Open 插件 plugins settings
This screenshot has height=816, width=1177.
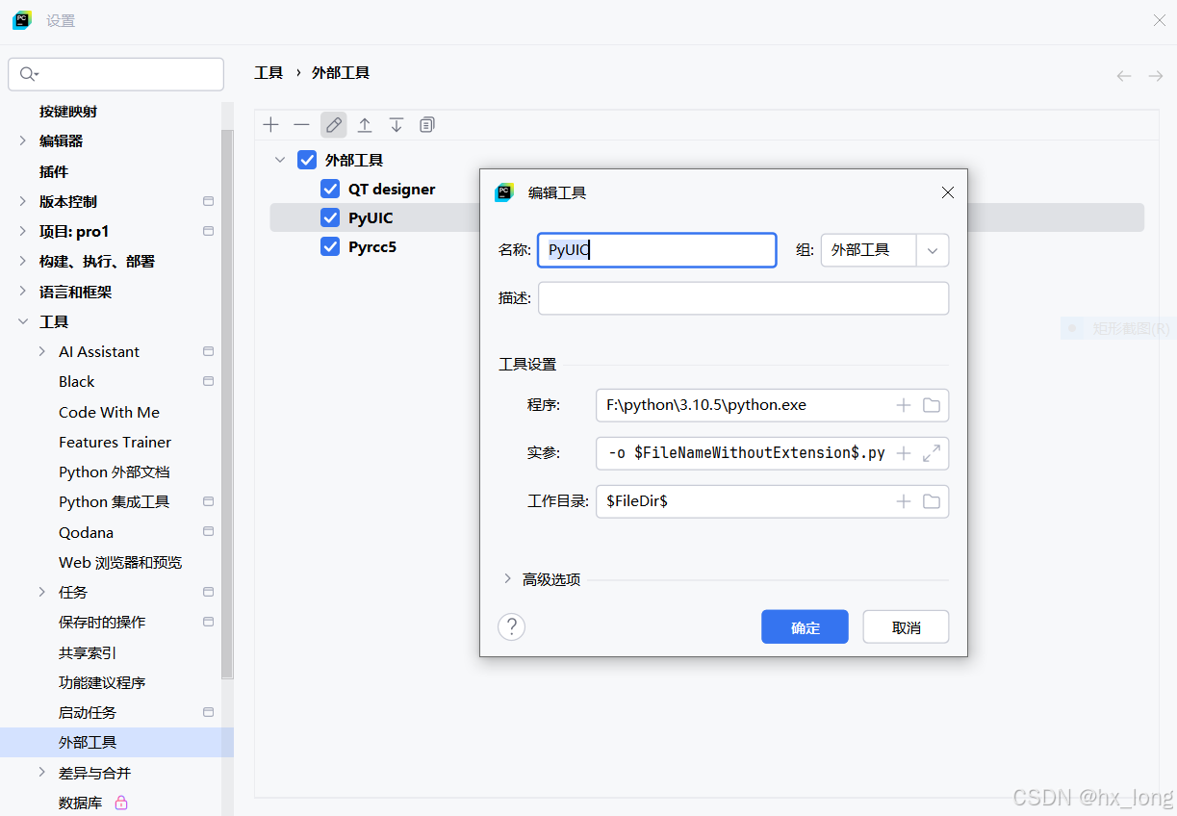click(54, 171)
